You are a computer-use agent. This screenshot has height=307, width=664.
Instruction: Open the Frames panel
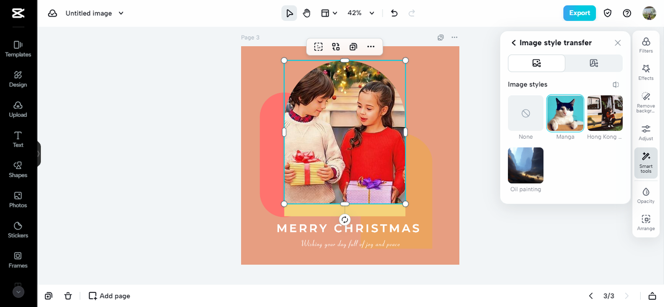click(x=18, y=260)
